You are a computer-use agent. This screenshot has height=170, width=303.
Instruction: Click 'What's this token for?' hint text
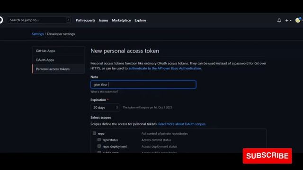pyautogui.click(x=104, y=92)
